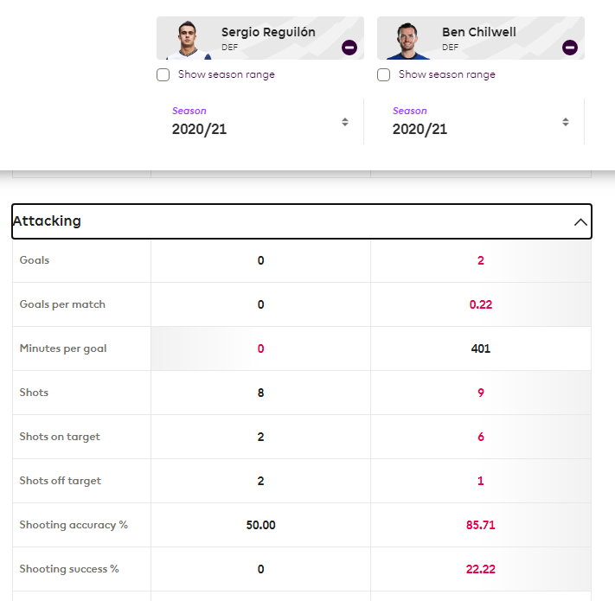
Task: Open Chilwell's Season 2020/21 dropdown
Action: [480, 122]
